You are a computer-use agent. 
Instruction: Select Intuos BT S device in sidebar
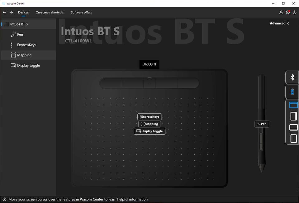click(x=29, y=24)
